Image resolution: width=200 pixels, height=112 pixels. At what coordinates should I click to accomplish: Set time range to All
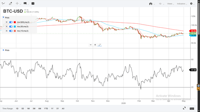click(63, 109)
